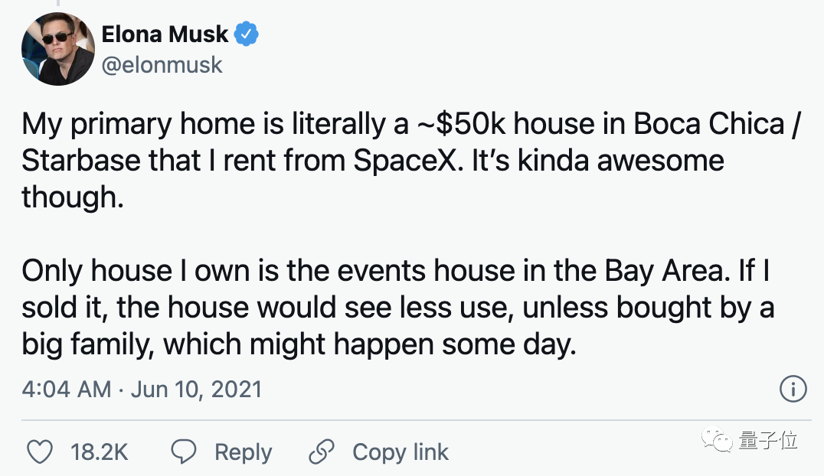Open the Elona Musk display name
This screenshot has width=824, height=476.
(165, 34)
